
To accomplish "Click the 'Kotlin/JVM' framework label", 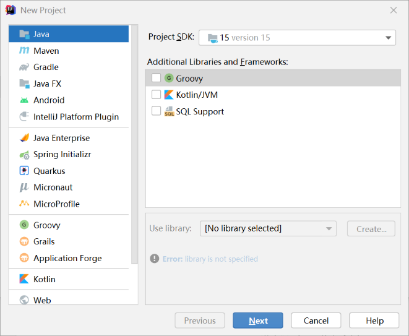I will (x=197, y=95).
